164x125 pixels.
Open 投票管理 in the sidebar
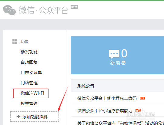coord(29,103)
